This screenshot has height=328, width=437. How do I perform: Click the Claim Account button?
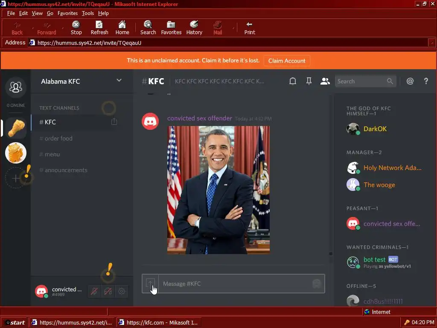click(x=287, y=61)
